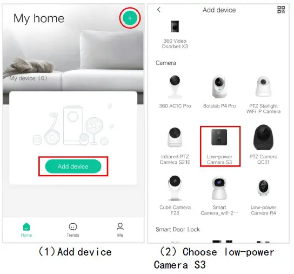Select Infrared PTZ Camera S216
The width and height of the screenshot is (294, 274).
[x=175, y=146]
